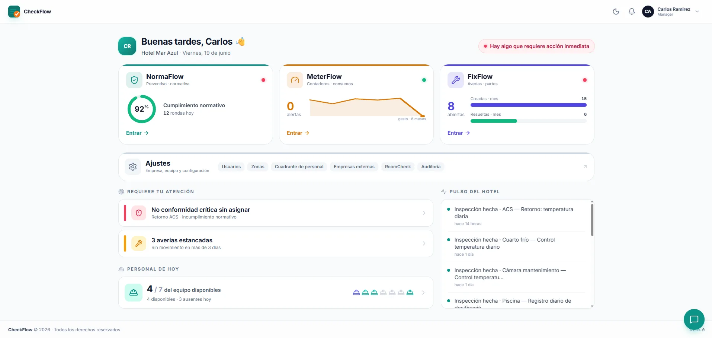Open Usuarios settings chip
This screenshot has width=712, height=338.
[231, 167]
